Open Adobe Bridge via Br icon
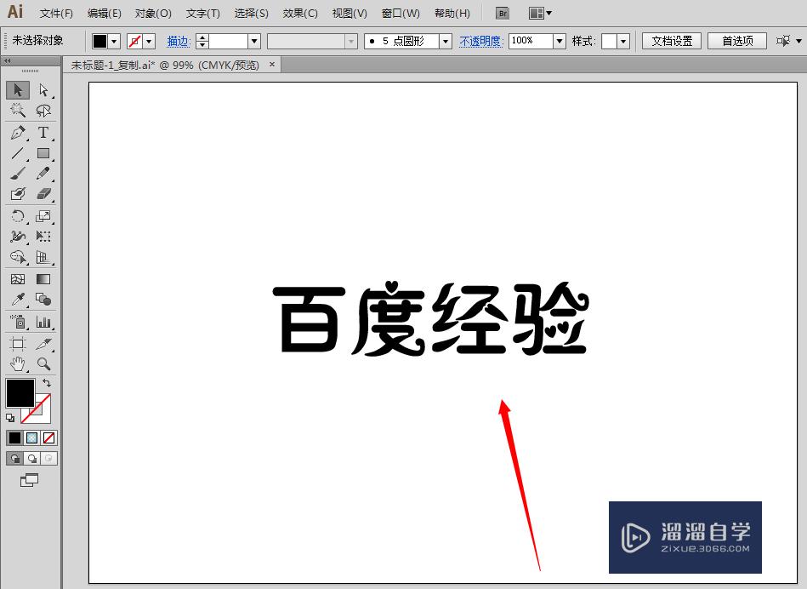807x589 pixels. pyautogui.click(x=503, y=14)
